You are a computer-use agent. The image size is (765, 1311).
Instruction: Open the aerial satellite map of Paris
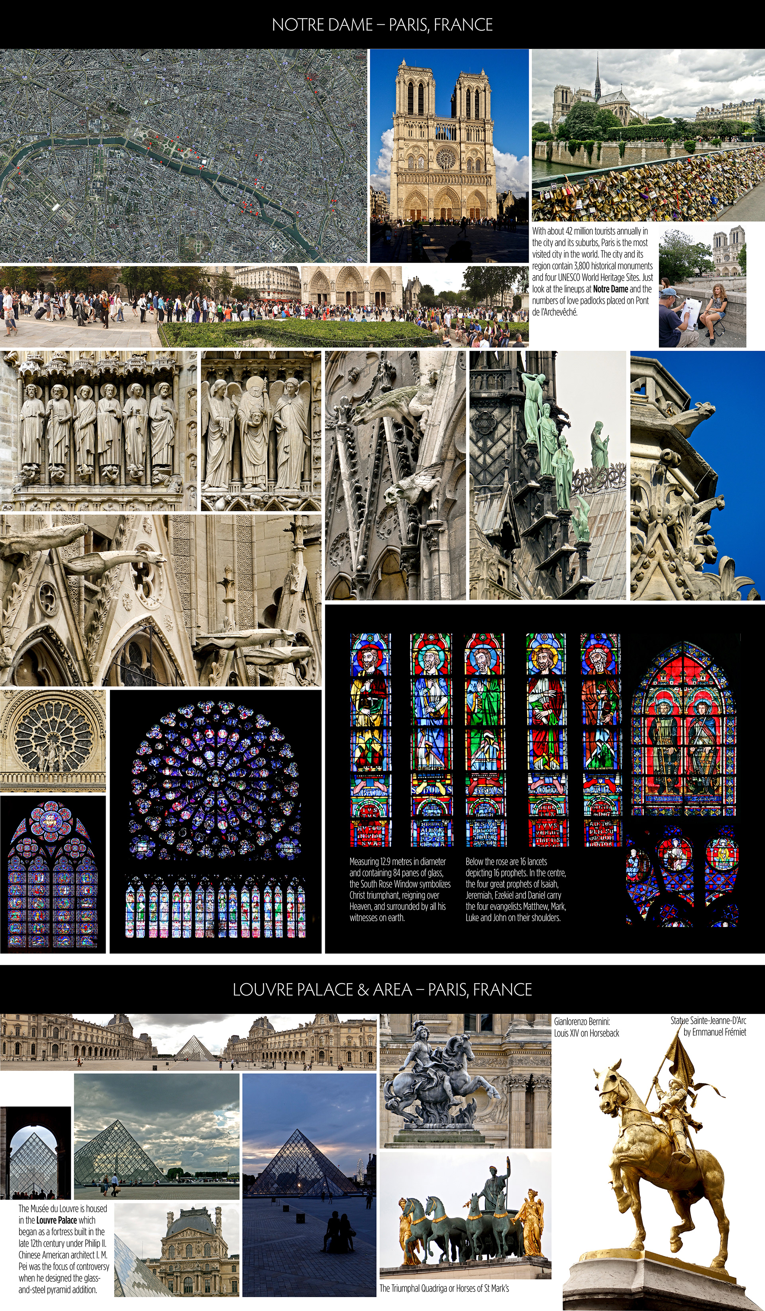coord(184,156)
